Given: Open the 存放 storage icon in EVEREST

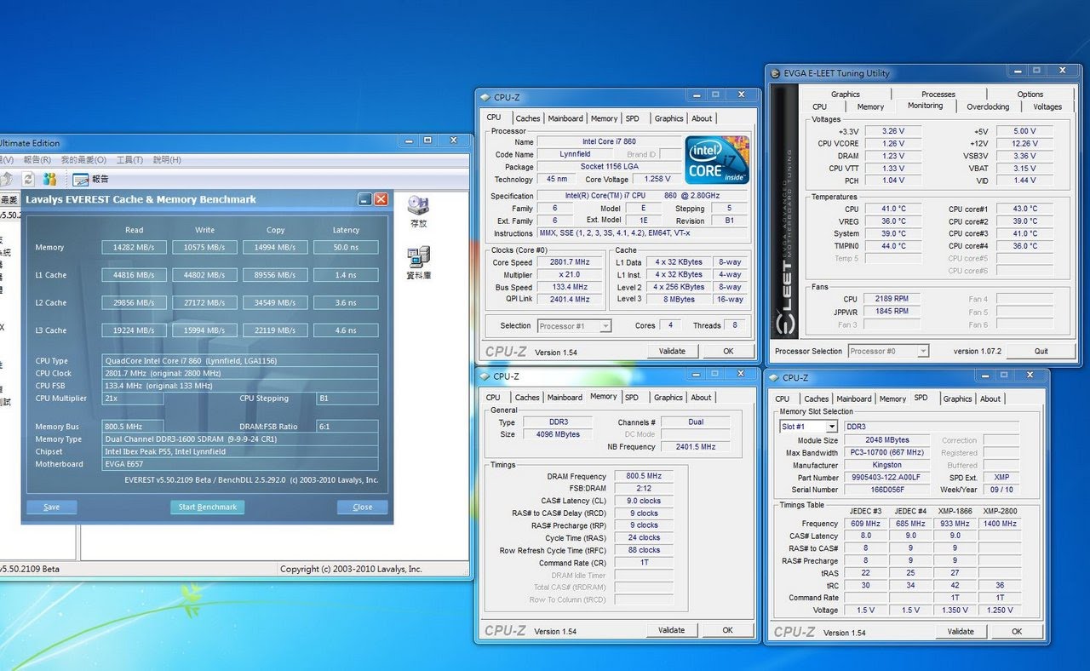Looking at the screenshot, I should 418,212.
